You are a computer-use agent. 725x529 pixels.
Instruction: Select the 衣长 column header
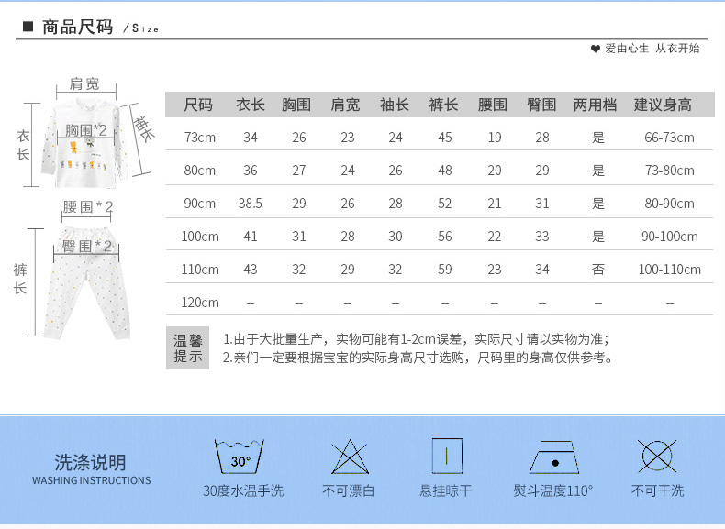click(251, 105)
